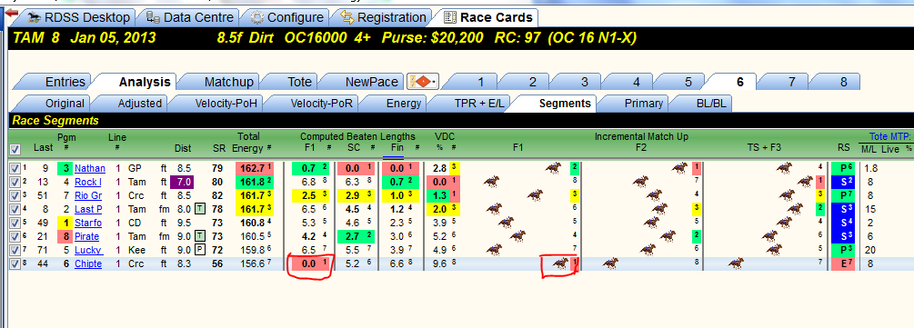
Task: Click Rock I's horse icon in F1 column
Action: (493, 182)
